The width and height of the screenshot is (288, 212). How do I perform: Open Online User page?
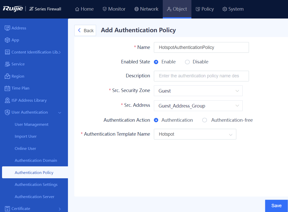tap(25, 148)
